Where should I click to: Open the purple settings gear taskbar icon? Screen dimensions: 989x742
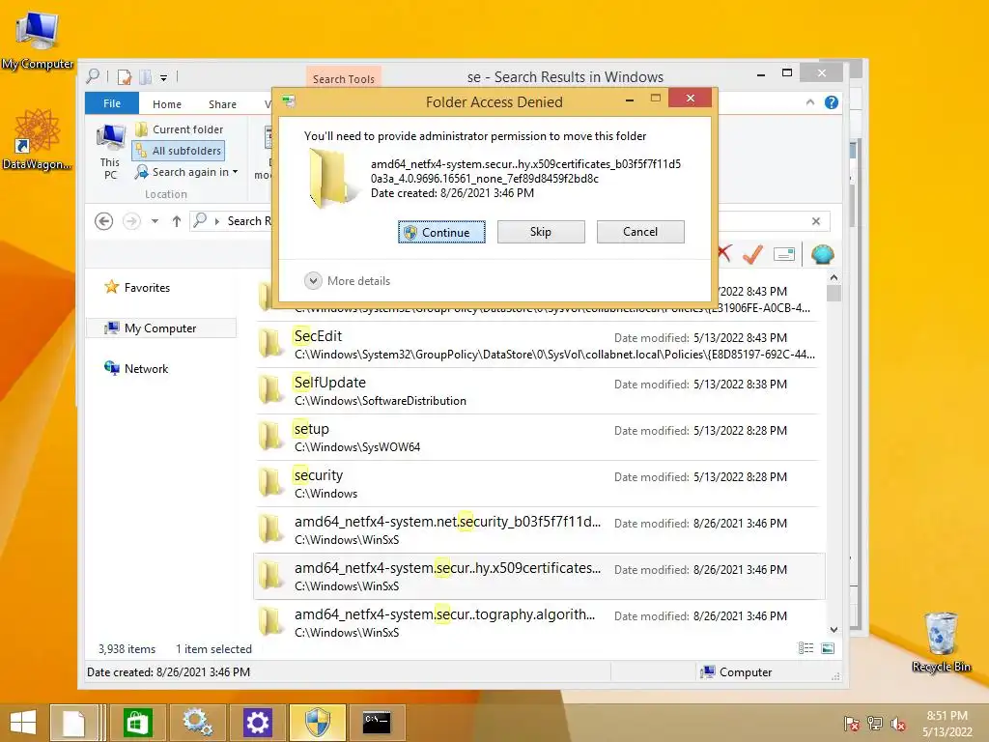click(x=257, y=723)
